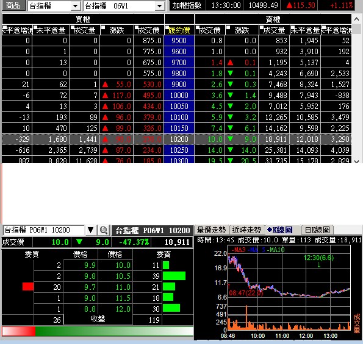Viewport: 363px width, 344px height.
Task: Select strike price 10250
Action: coord(179,150)
